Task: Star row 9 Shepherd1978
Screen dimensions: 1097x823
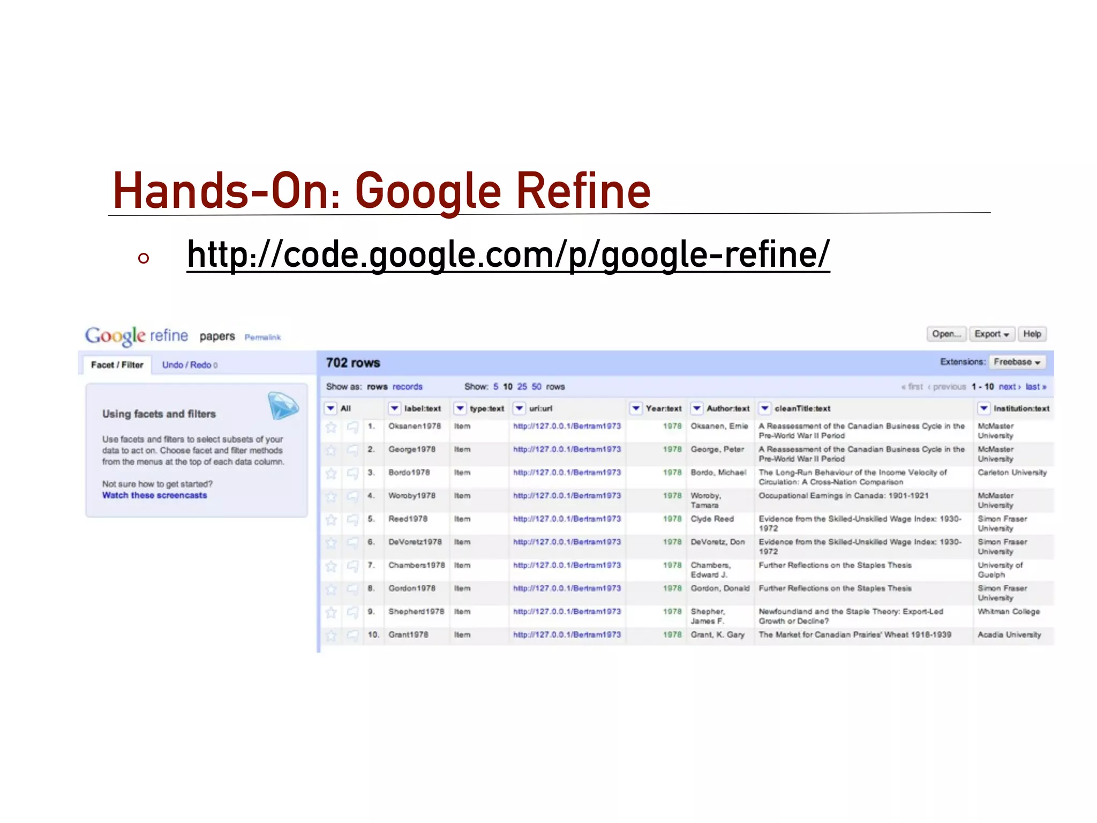Action: [x=331, y=612]
